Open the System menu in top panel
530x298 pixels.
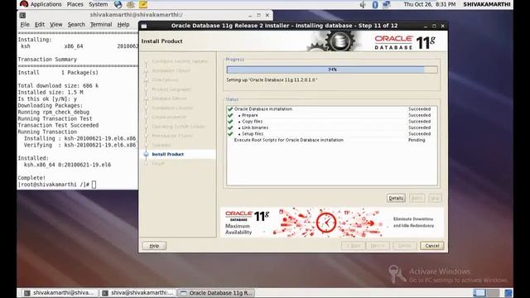click(x=98, y=4)
